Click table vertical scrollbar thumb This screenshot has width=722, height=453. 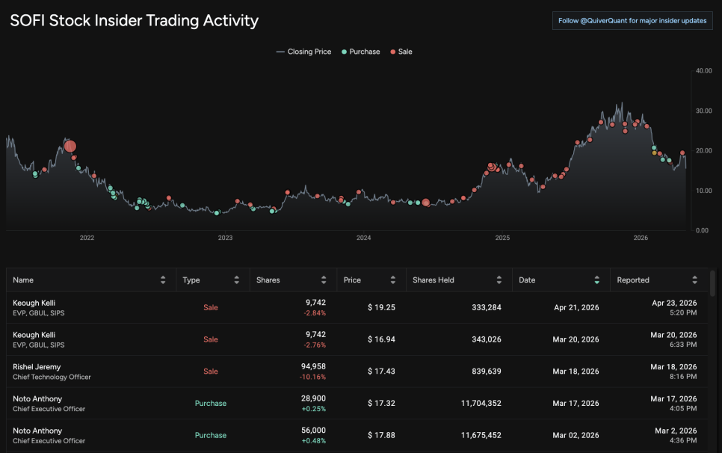click(712, 284)
